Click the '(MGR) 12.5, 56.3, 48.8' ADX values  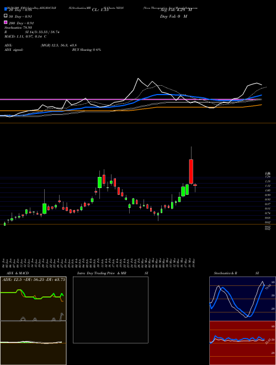pyautogui.click(x=59, y=45)
